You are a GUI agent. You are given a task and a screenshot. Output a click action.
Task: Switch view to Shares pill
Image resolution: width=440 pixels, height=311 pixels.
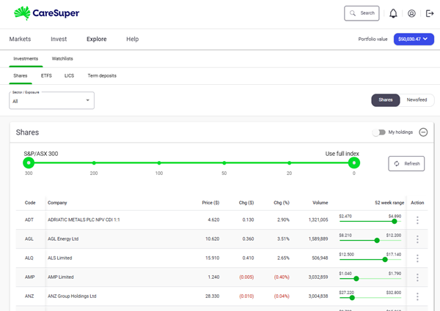(386, 100)
